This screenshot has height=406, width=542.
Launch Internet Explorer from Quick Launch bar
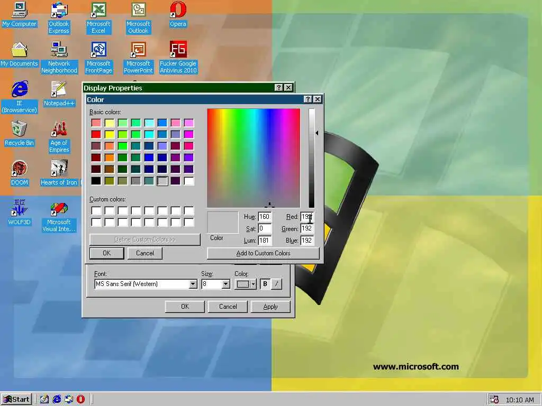[57, 400]
